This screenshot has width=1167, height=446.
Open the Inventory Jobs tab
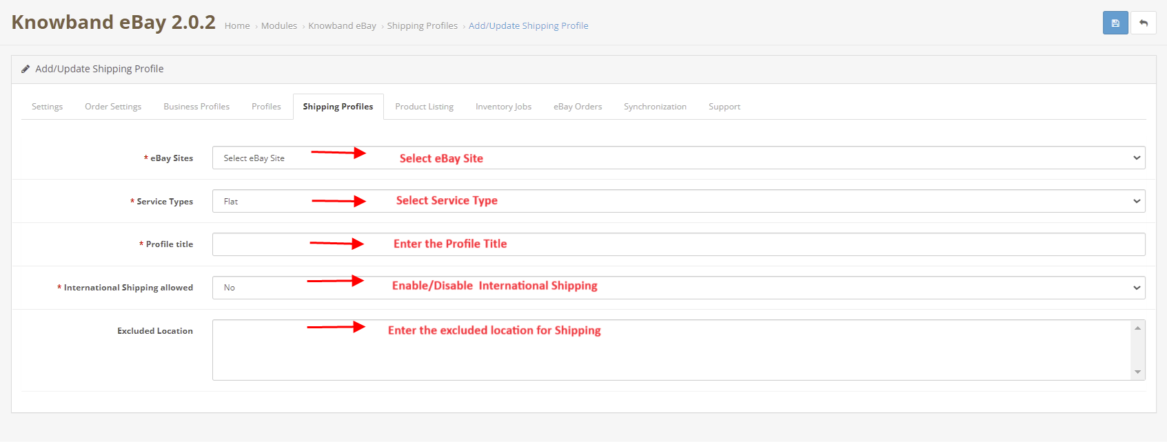click(503, 107)
